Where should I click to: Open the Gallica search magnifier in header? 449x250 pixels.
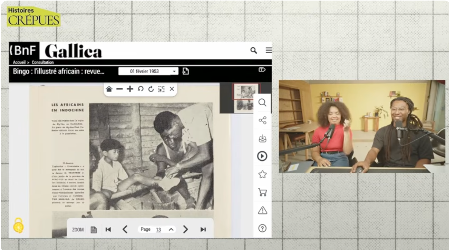point(254,51)
